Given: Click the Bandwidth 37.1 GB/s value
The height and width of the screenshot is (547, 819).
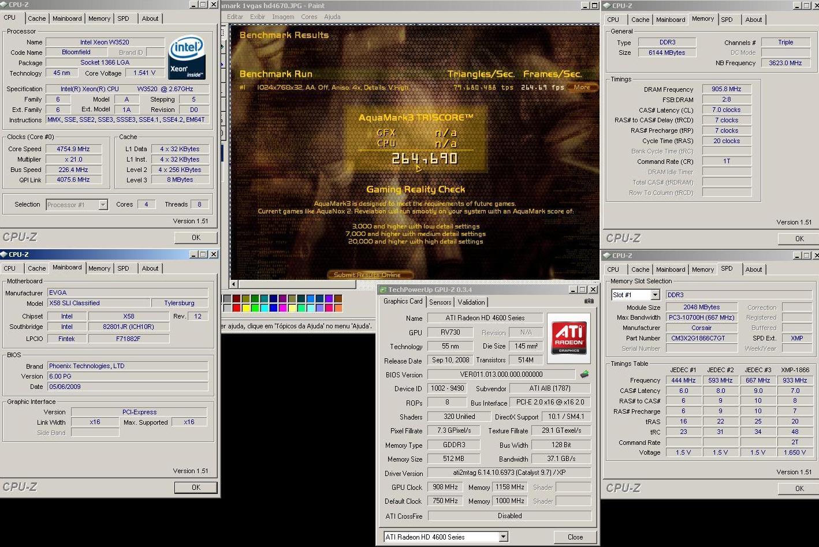Looking at the screenshot, I should point(561,459).
